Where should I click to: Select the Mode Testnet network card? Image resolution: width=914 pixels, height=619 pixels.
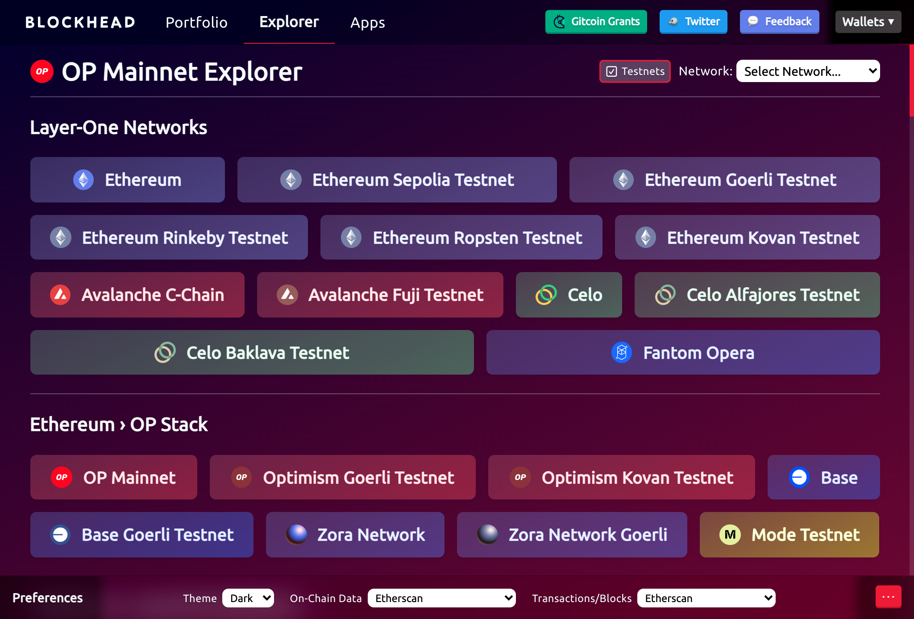(789, 534)
